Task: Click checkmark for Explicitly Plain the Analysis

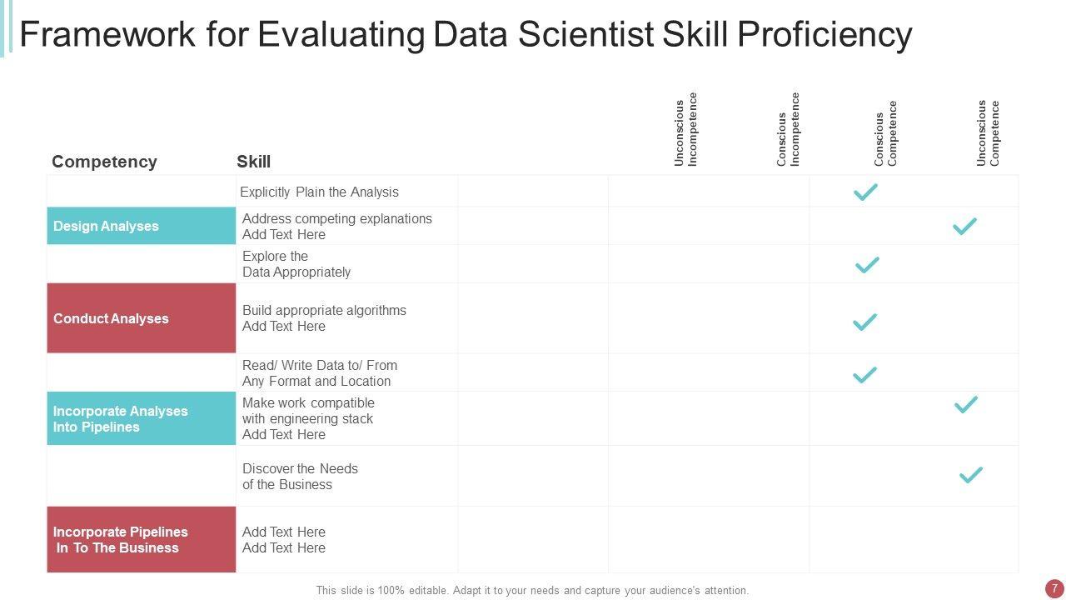Action: pos(865,192)
